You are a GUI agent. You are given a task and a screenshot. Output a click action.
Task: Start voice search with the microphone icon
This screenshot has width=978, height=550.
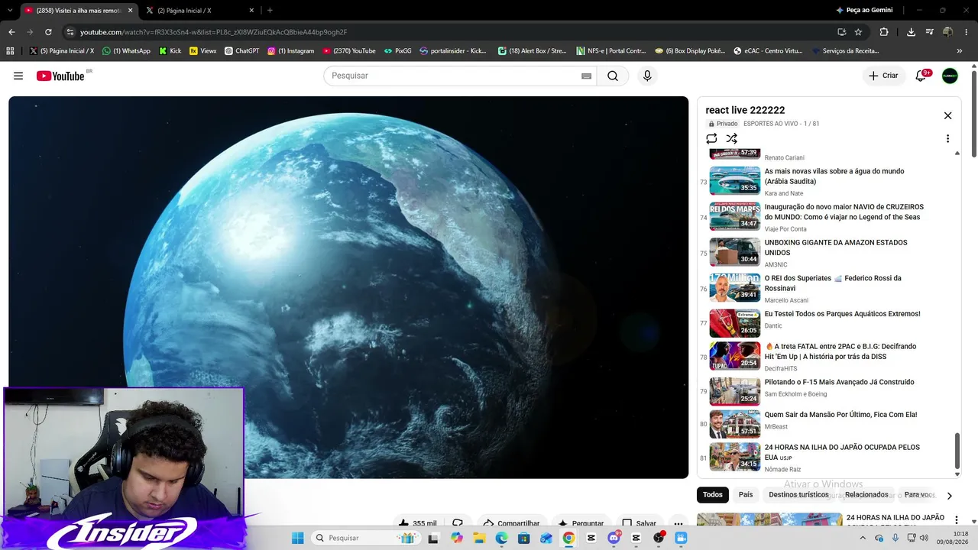[647, 76]
